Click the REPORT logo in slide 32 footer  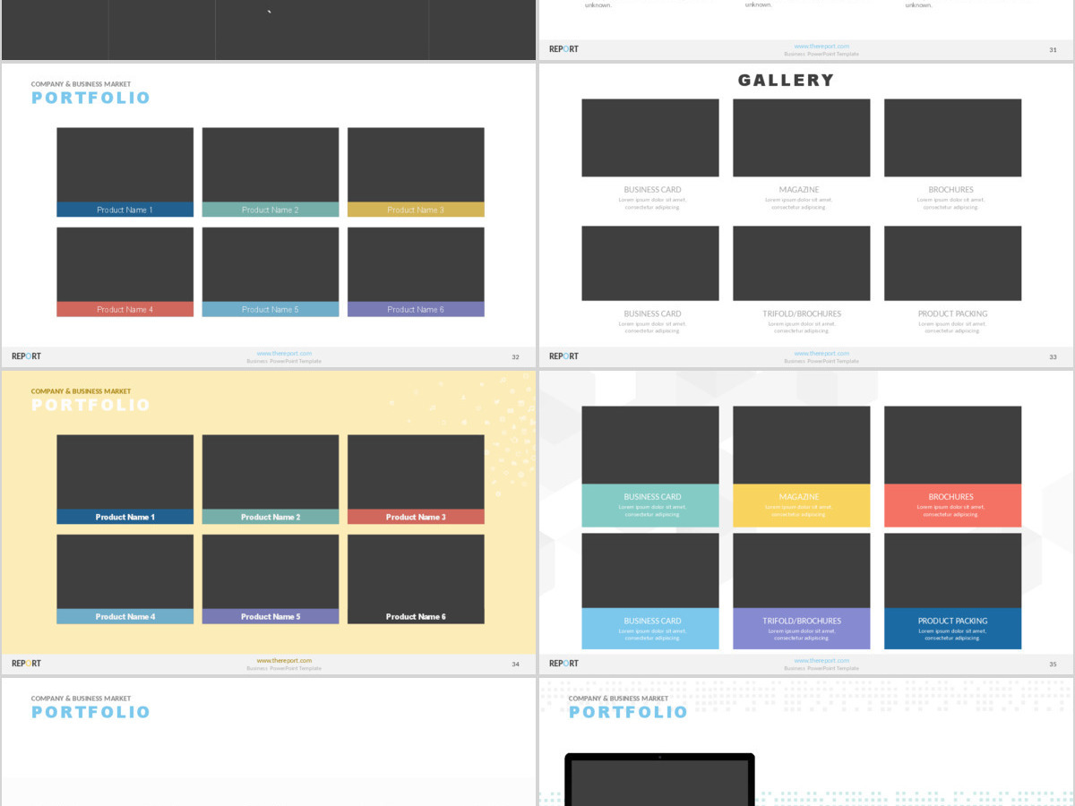(x=26, y=356)
